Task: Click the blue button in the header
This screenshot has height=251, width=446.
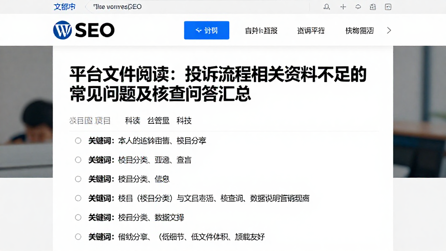Action: coord(206,30)
